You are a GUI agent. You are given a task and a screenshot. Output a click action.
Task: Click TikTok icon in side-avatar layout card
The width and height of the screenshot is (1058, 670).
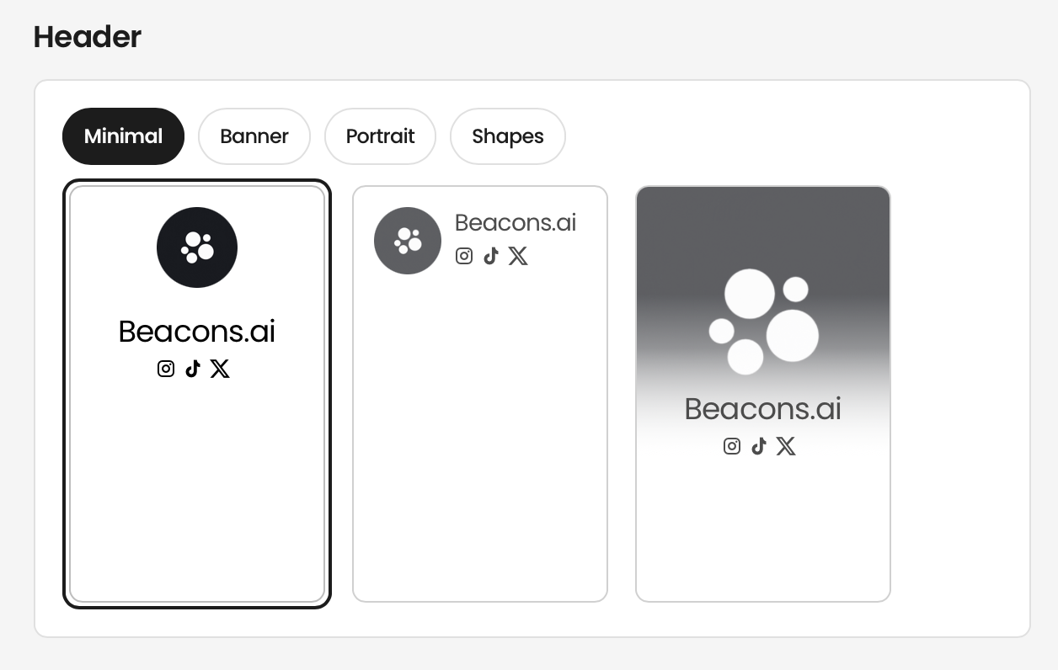click(x=491, y=256)
